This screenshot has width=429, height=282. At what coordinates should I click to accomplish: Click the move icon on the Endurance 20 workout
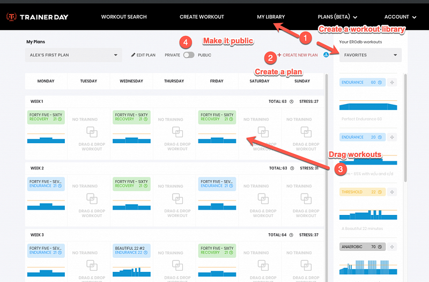coord(392,137)
